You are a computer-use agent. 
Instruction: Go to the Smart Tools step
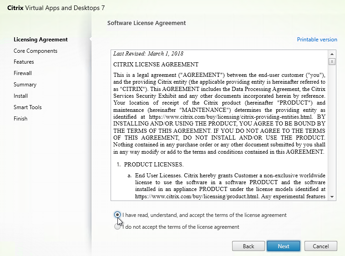[28, 107]
